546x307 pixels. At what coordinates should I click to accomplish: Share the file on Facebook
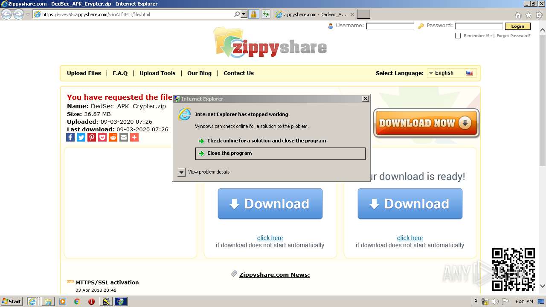pyautogui.click(x=70, y=137)
